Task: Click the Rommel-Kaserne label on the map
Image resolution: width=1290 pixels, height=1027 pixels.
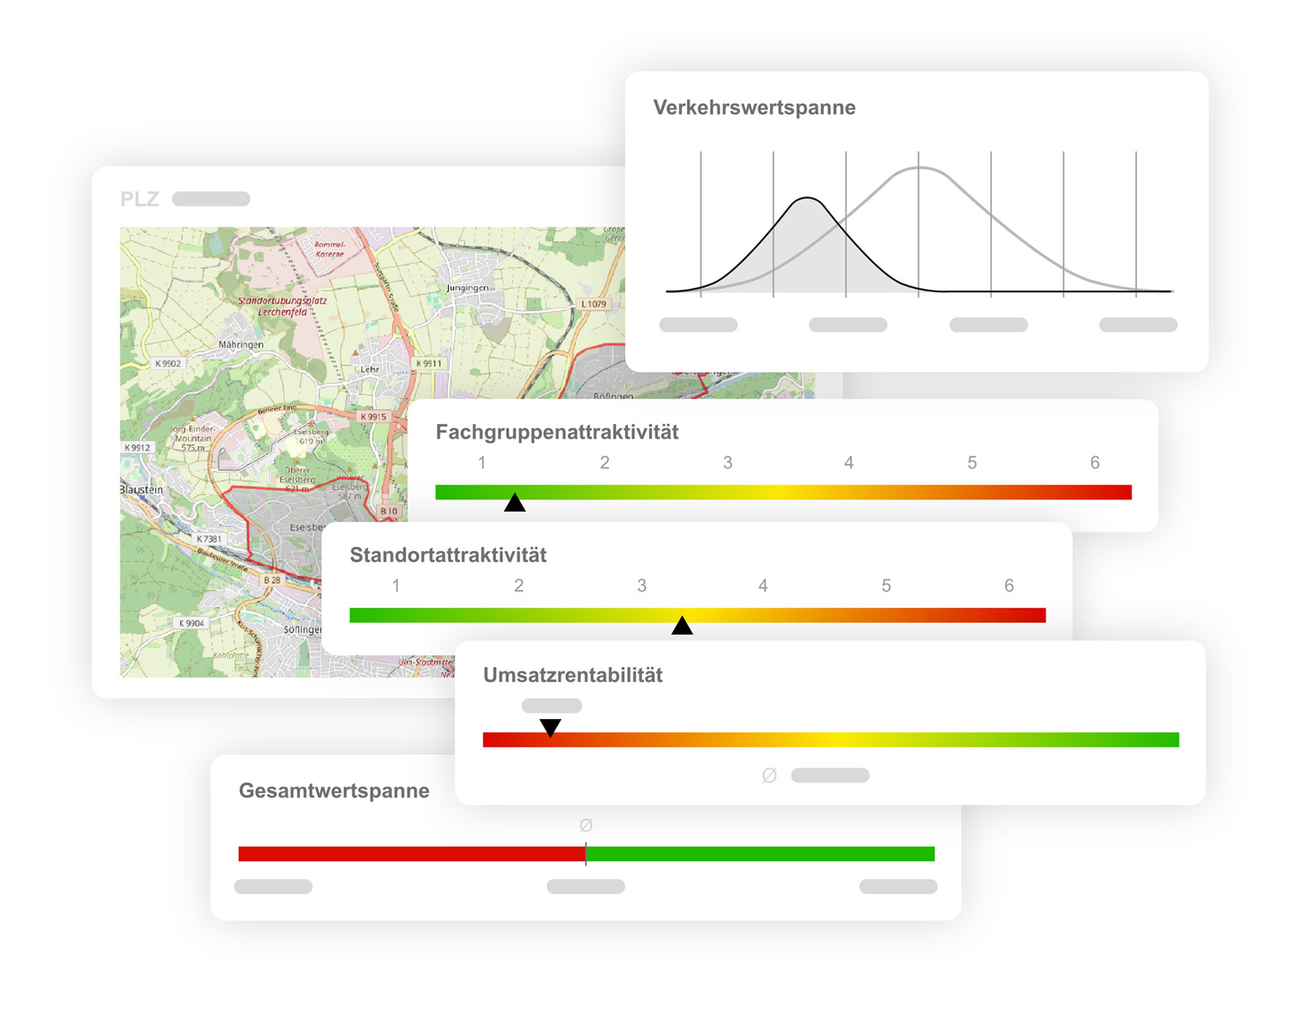Action: pos(329,249)
